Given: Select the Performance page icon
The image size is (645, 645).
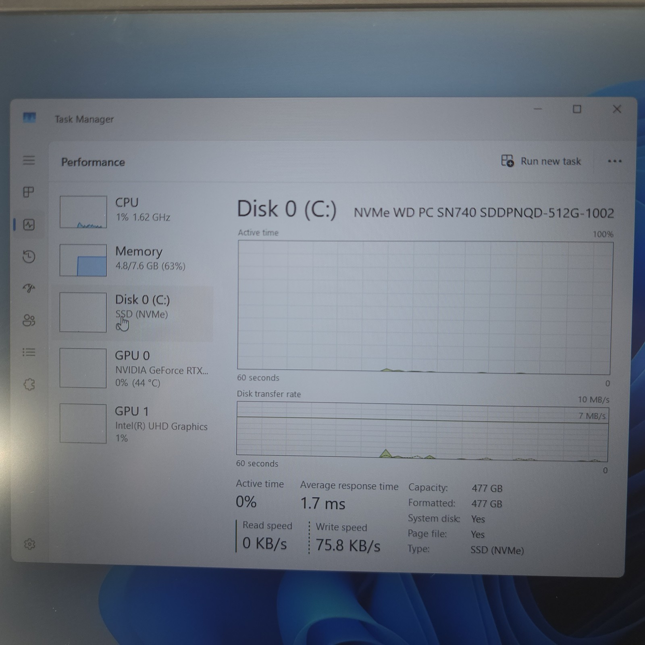Looking at the screenshot, I should point(29,225).
